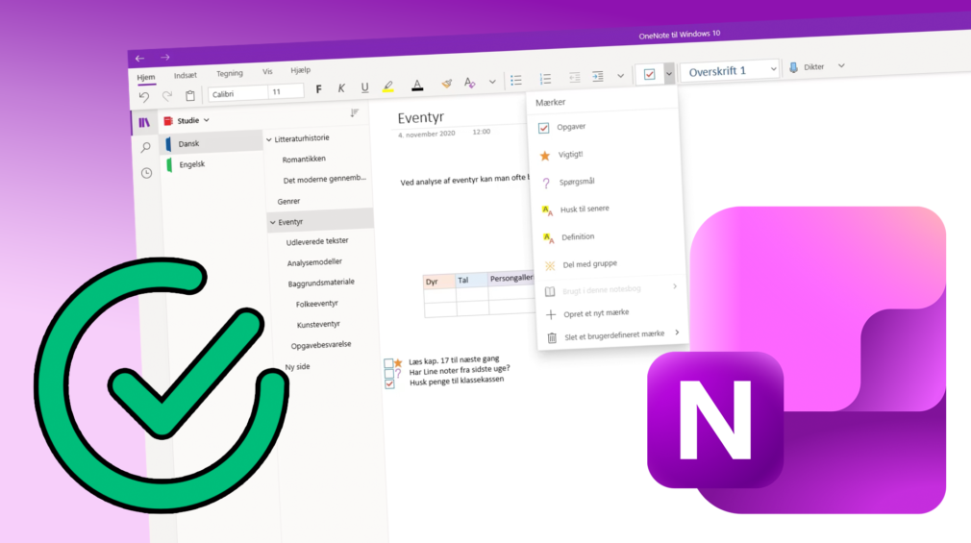The width and height of the screenshot is (971, 543).
Task: Select Vigtigt! tag from Mærker menu
Action: [571, 154]
